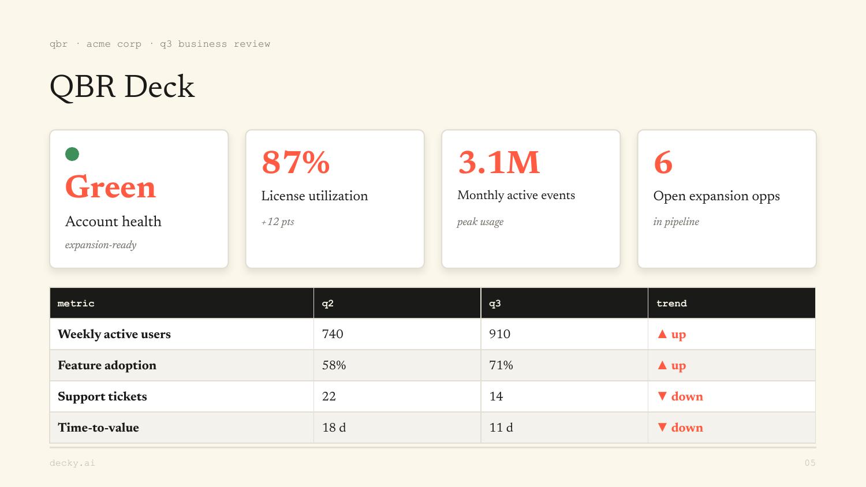Click the Support tickets q2 value 22
Image resolution: width=866 pixels, height=487 pixels.
point(329,396)
